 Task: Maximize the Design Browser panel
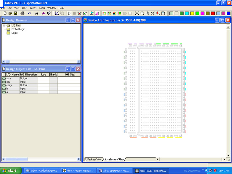73,20
